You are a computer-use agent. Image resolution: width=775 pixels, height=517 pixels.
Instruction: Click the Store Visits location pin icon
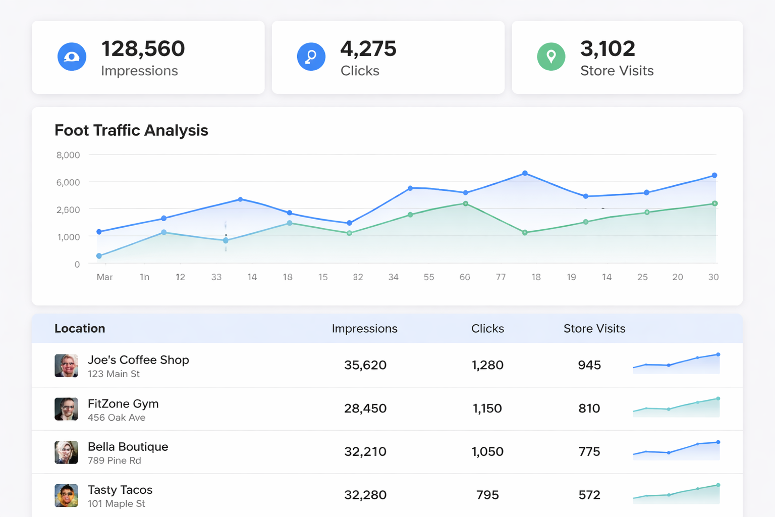pyautogui.click(x=551, y=57)
